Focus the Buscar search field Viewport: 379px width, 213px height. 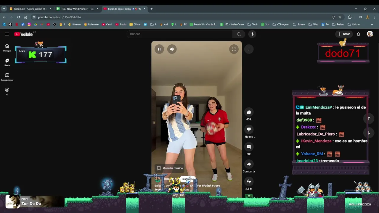pos(180,34)
